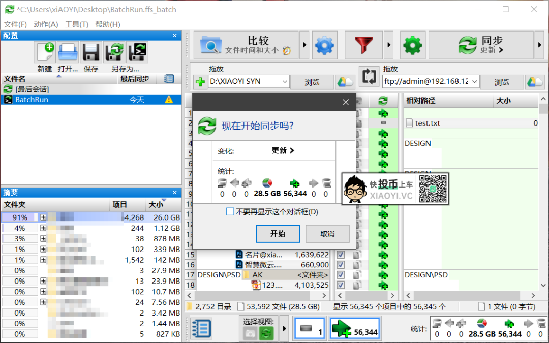Toggle checkbox on row 17
This screenshot has height=343, width=549.
pyautogui.click(x=340, y=275)
